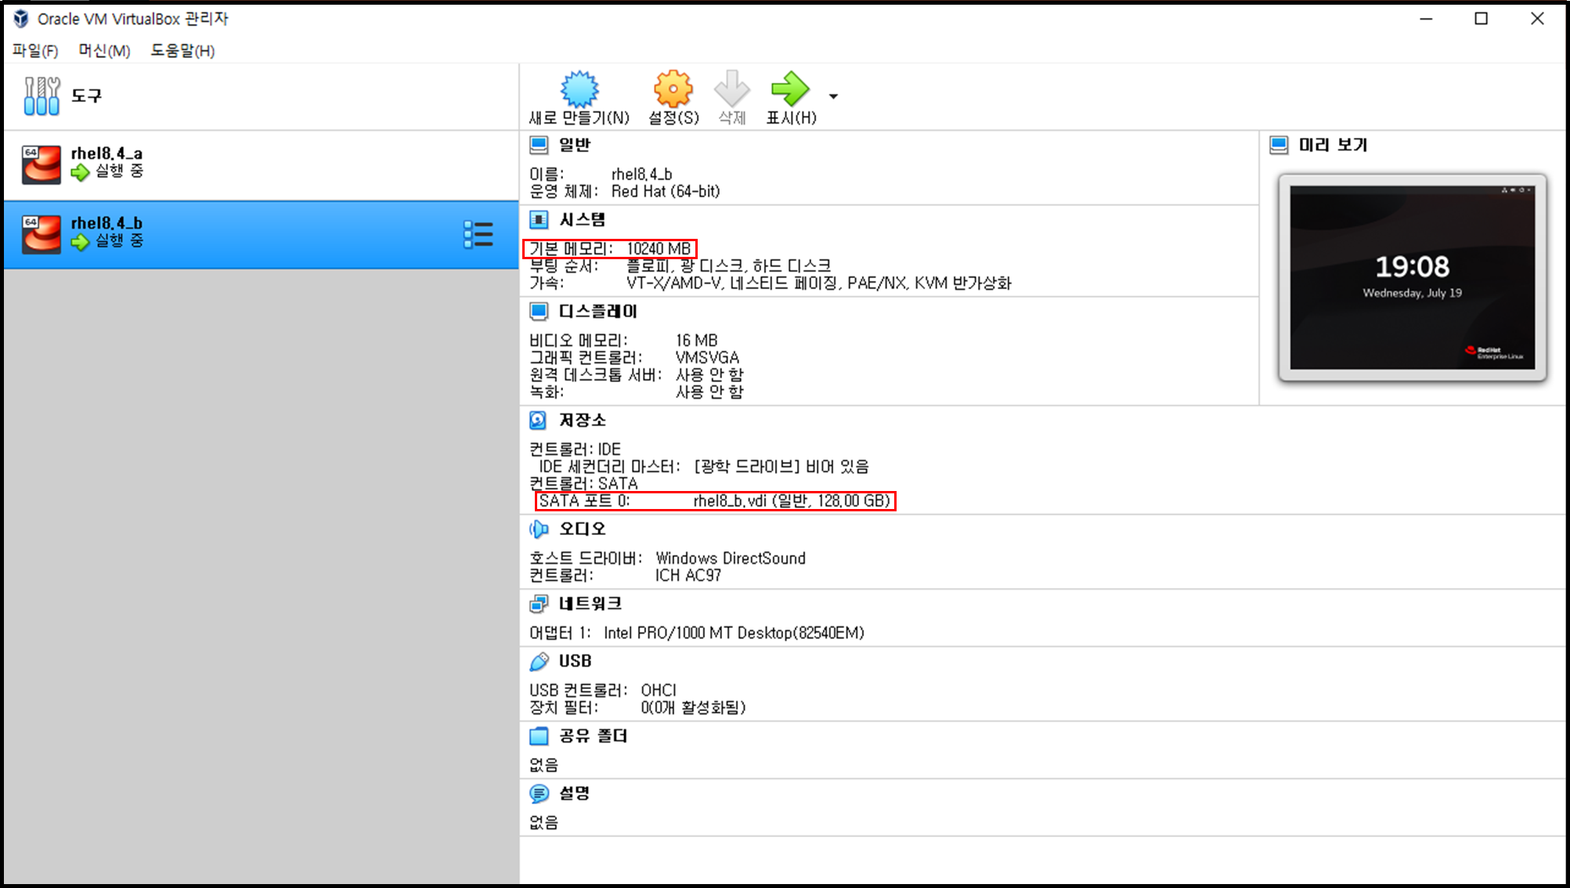
Task: Click the General (일반) section header
Action: (574, 145)
